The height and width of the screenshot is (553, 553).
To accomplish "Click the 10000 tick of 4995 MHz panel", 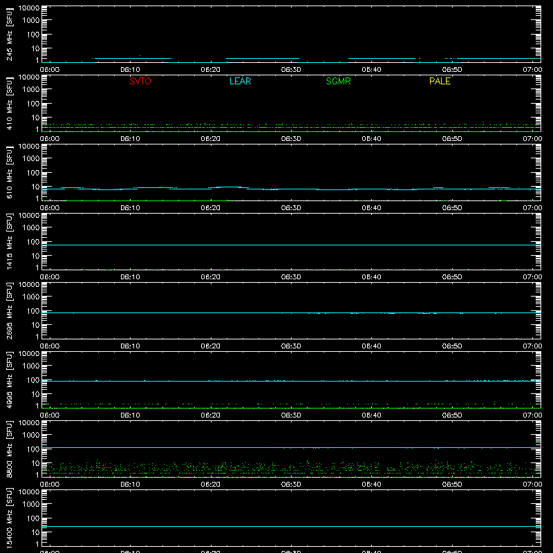I will (x=29, y=354).
